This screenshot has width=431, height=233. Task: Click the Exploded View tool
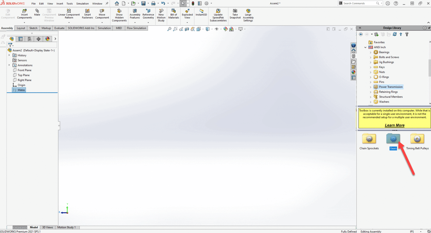187,14
